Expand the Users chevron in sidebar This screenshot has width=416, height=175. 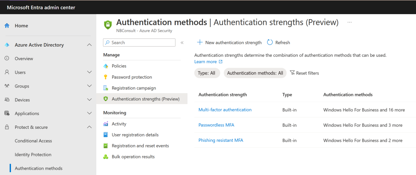(89, 72)
